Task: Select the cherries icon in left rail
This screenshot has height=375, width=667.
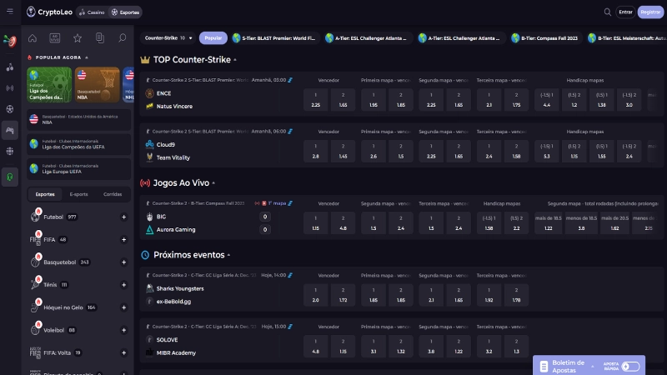Action: pyautogui.click(x=10, y=67)
